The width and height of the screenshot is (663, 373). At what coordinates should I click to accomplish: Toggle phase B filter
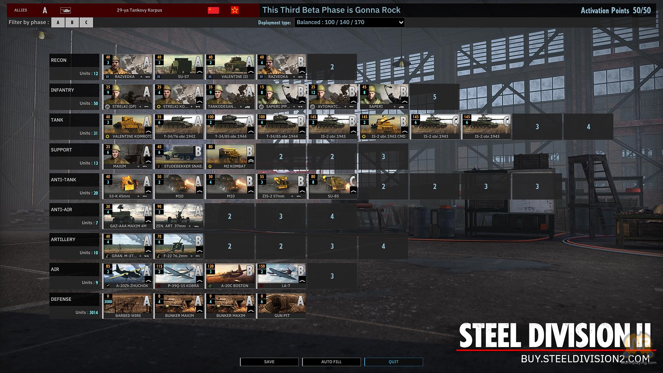click(72, 22)
